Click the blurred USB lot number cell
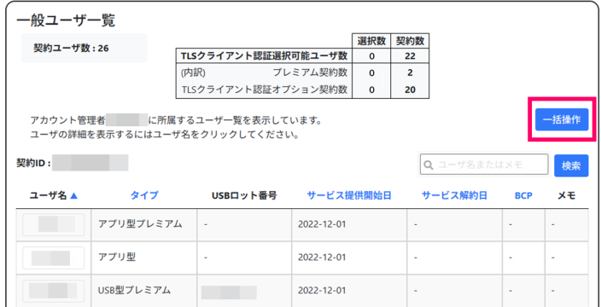 [x=229, y=292]
